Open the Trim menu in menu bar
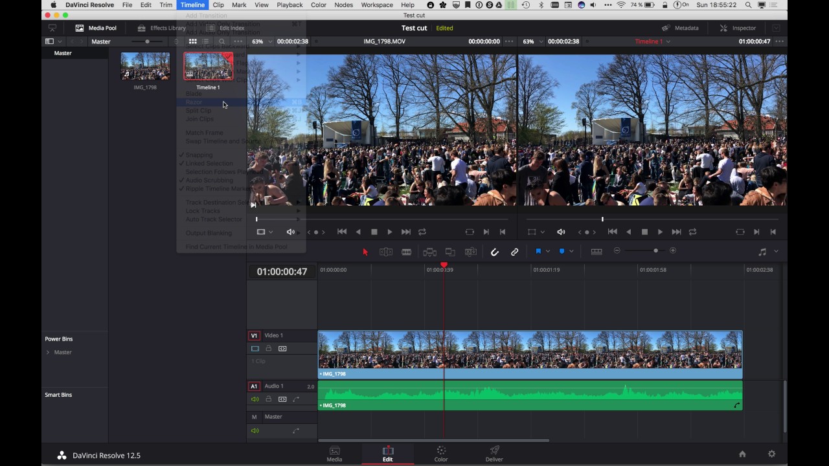This screenshot has height=466, width=829. click(x=166, y=5)
